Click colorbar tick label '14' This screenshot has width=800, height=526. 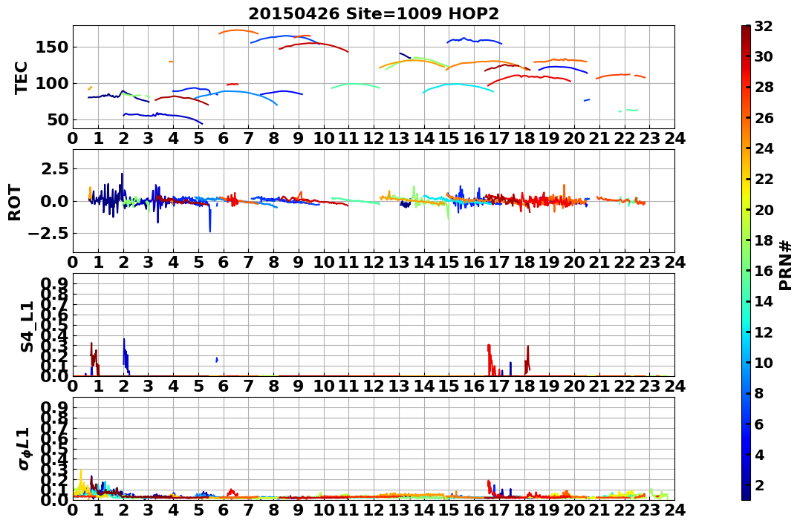tap(764, 301)
